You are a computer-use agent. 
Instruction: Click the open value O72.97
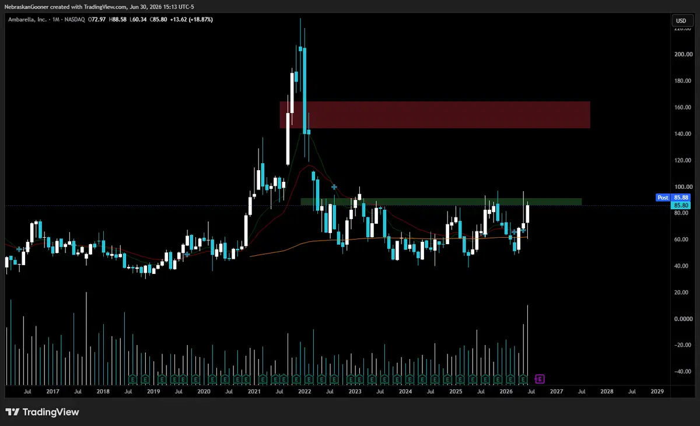tap(96, 19)
